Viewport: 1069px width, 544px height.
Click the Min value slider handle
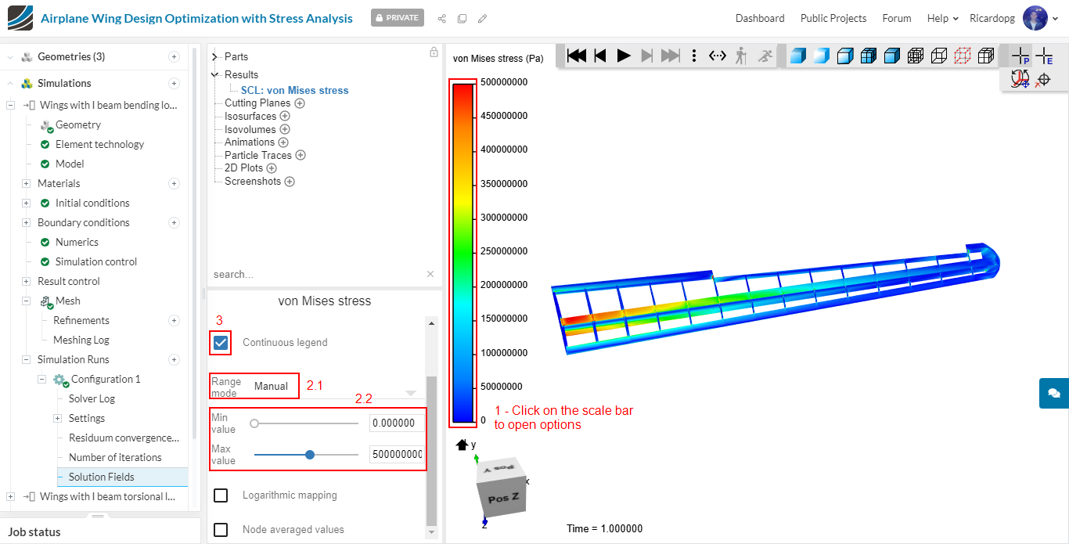pos(254,423)
